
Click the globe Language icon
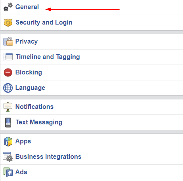tap(8, 88)
